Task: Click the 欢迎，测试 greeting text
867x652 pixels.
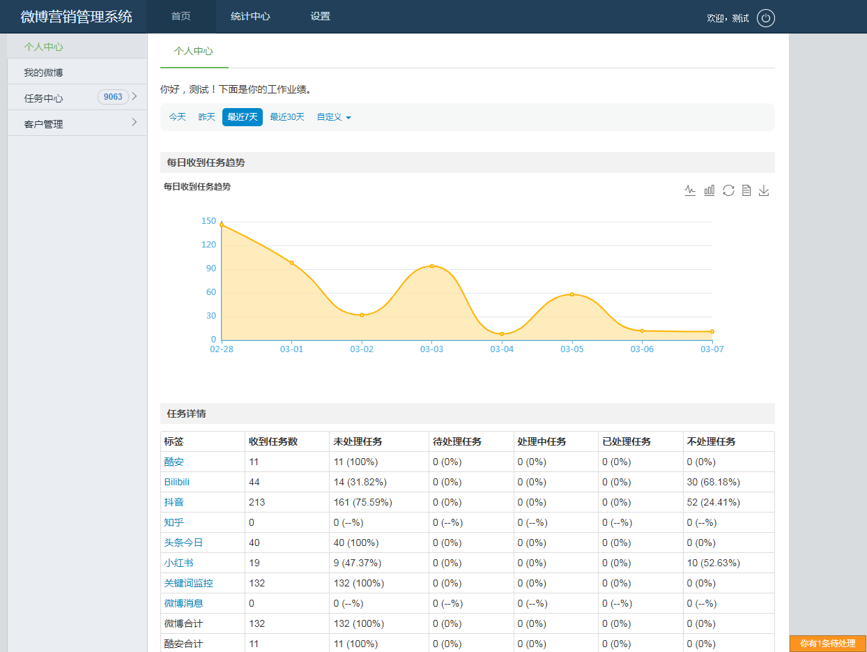Action: tap(728, 19)
